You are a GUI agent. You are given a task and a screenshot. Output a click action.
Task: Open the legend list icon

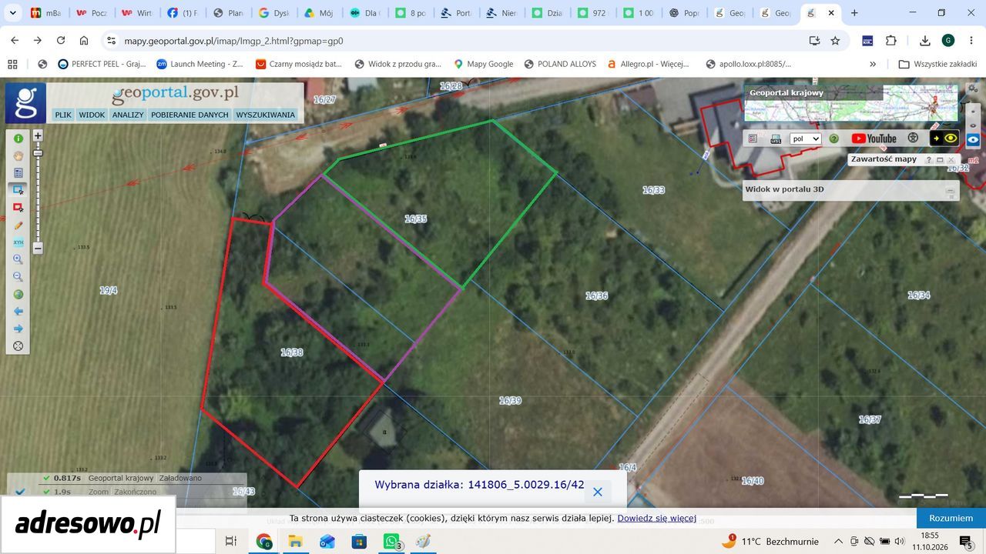tap(753, 138)
